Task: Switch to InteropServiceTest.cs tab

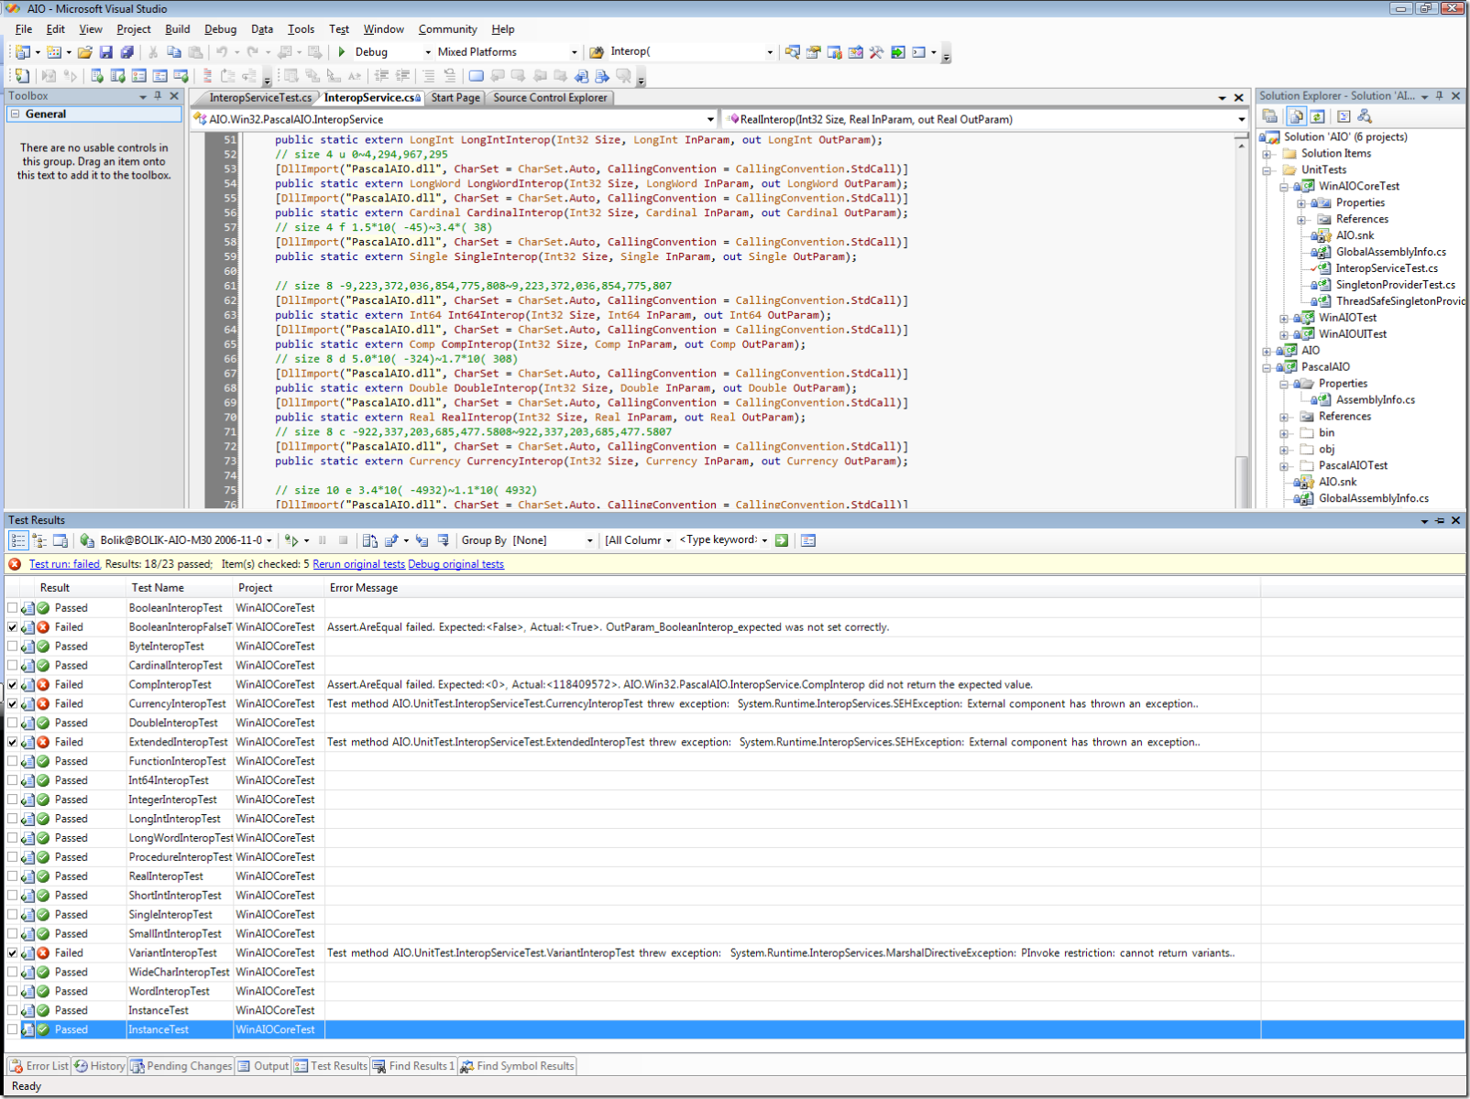Action: (x=260, y=98)
